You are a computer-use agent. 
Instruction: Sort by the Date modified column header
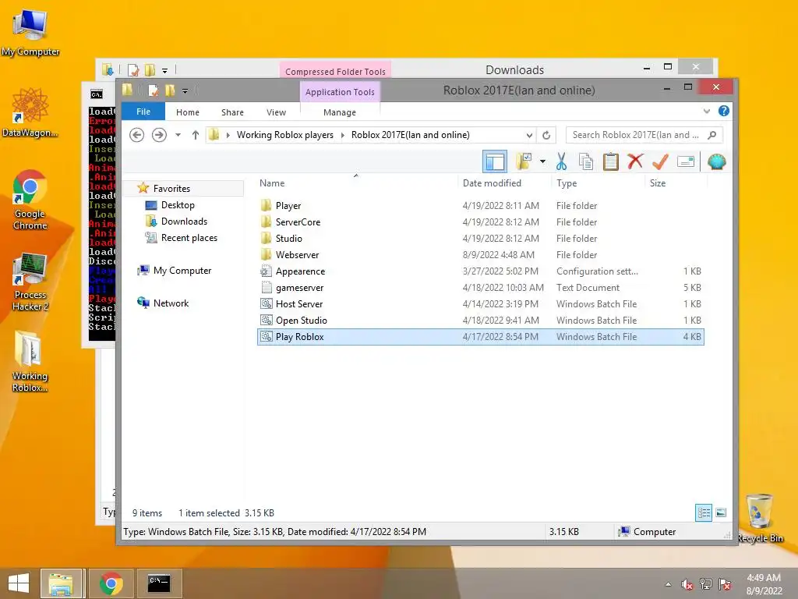coord(493,183)
